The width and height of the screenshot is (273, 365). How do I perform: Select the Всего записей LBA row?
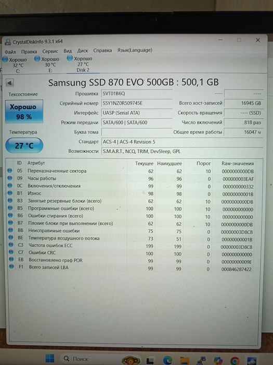tap(131, 267)
